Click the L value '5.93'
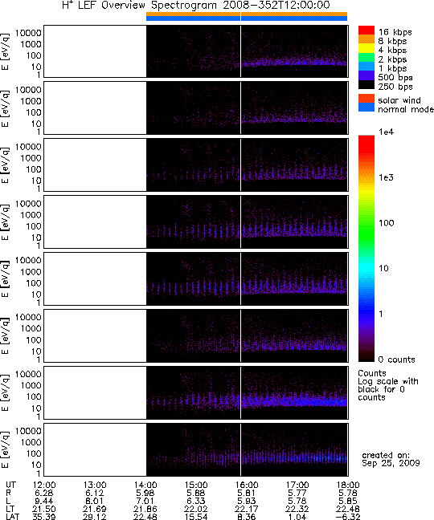Viewport: 434px width, 520px height. 247,501
